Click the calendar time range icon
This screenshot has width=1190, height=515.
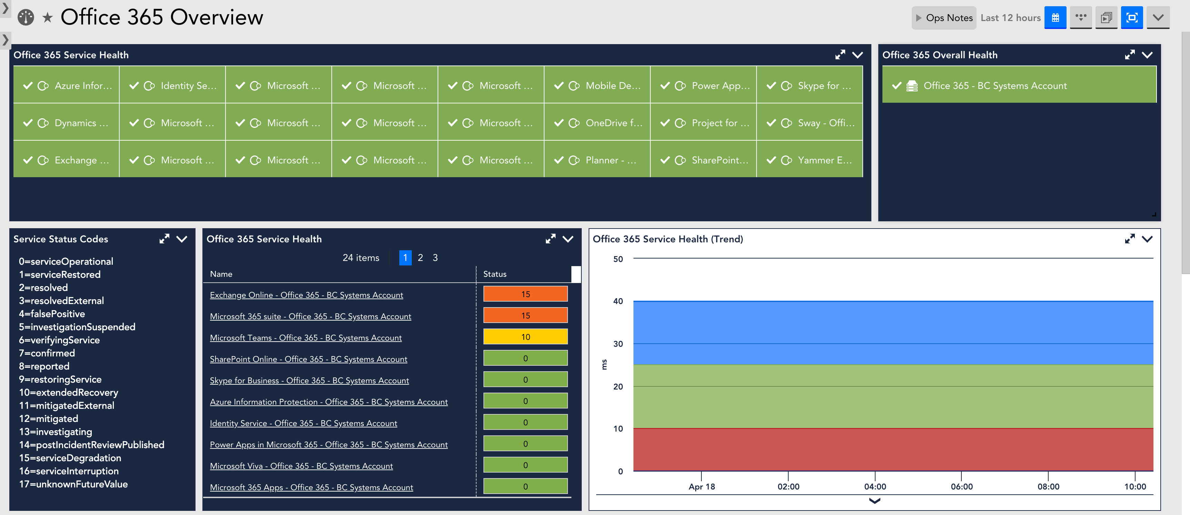1055,18
